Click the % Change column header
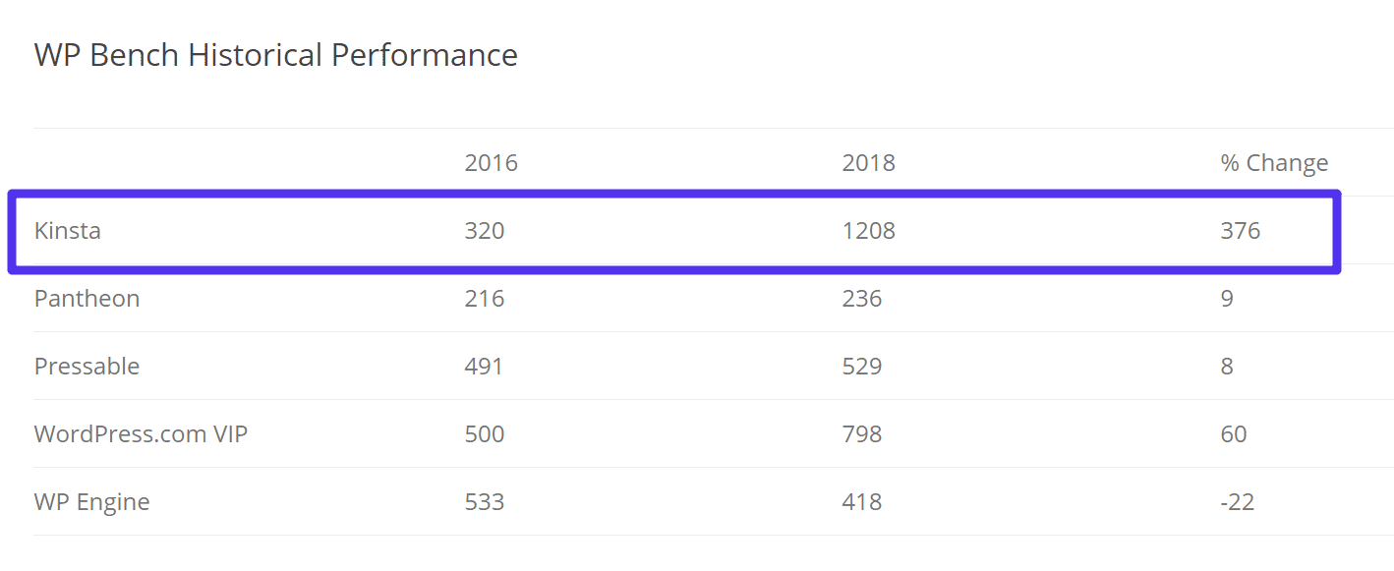 click(x=1273, y=163)
